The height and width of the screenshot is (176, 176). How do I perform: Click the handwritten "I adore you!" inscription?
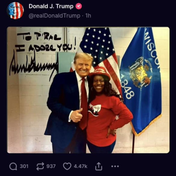click(x=46, y=48)
